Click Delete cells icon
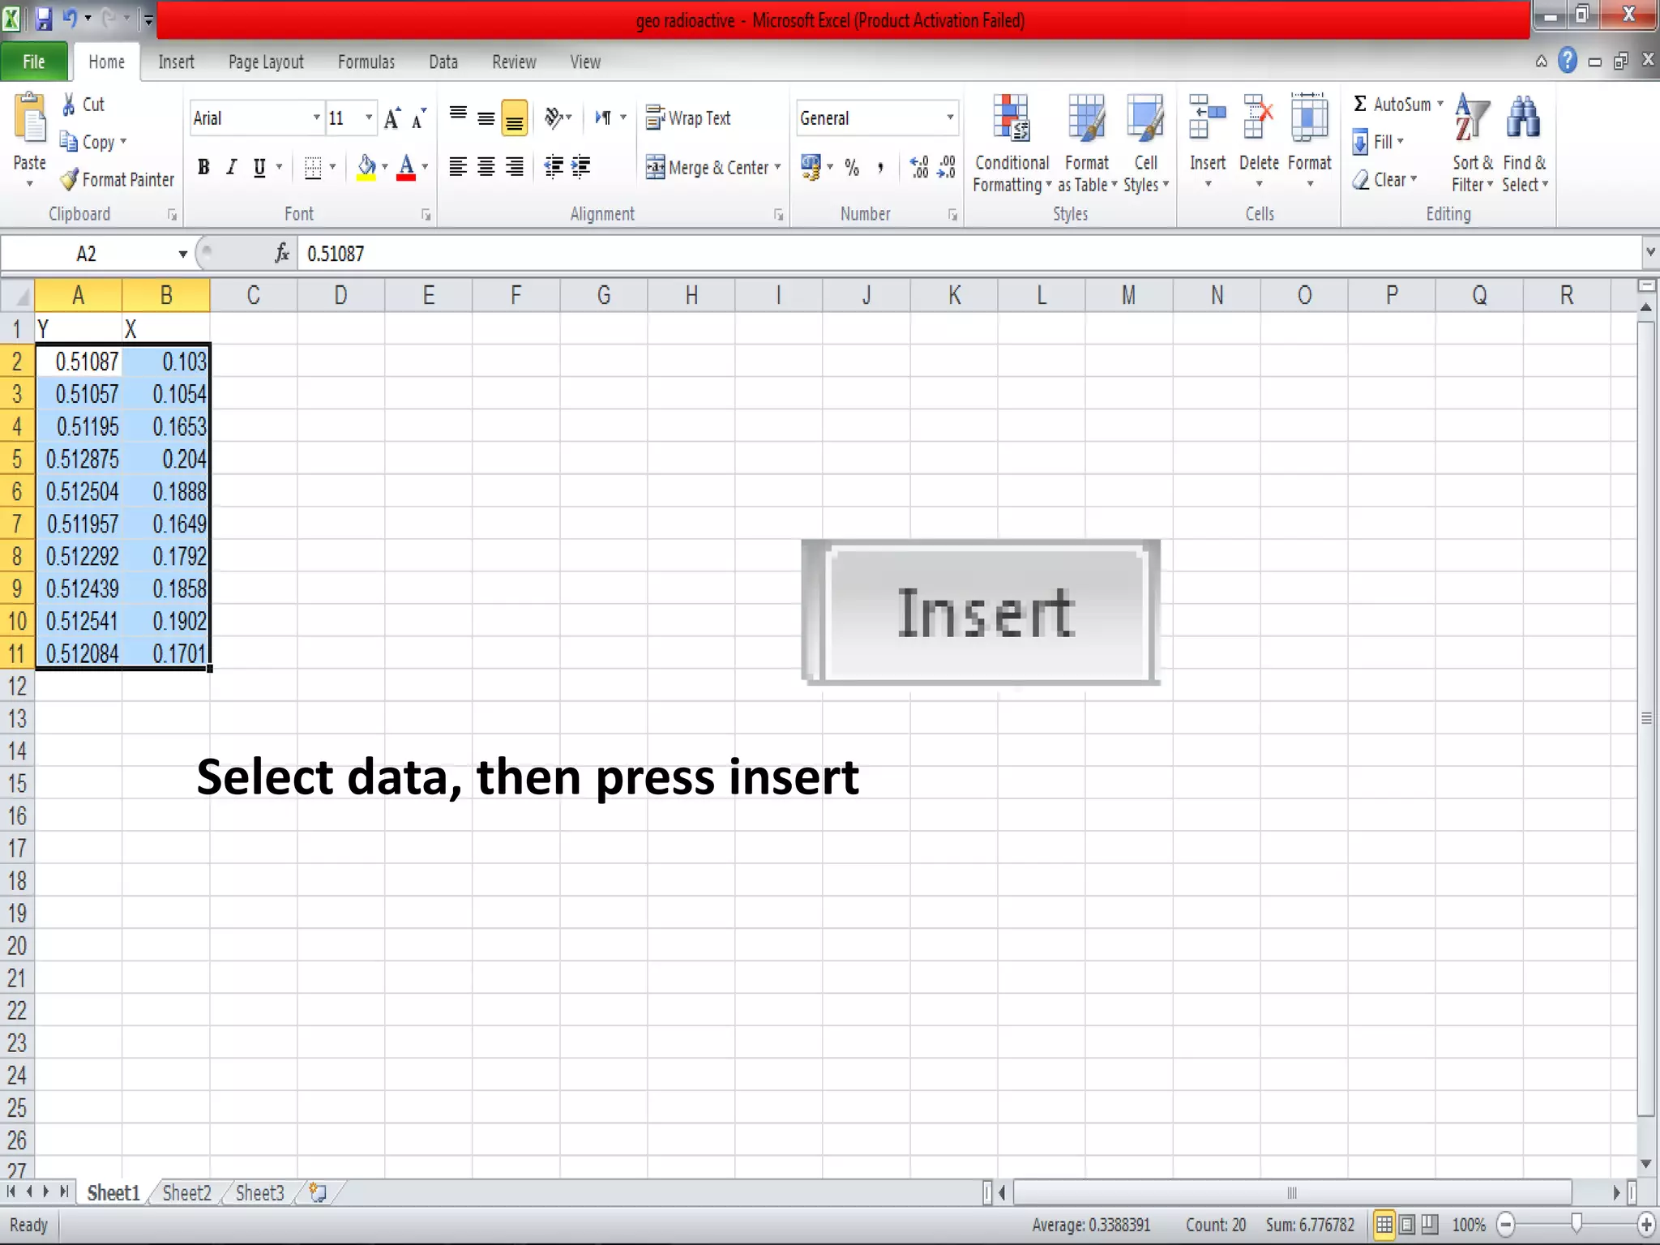 coord(1259,118)
